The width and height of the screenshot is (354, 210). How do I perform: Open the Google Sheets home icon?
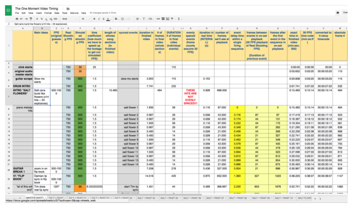pyautogui.click(x=8, y=10)
